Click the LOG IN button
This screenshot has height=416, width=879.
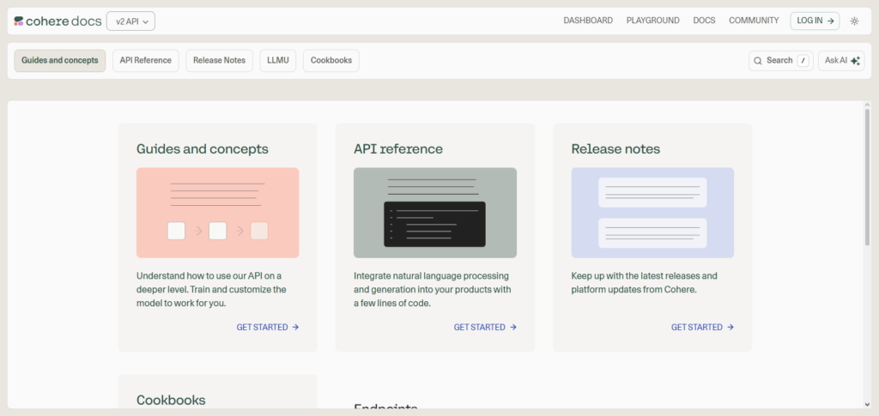pos(815,21)
